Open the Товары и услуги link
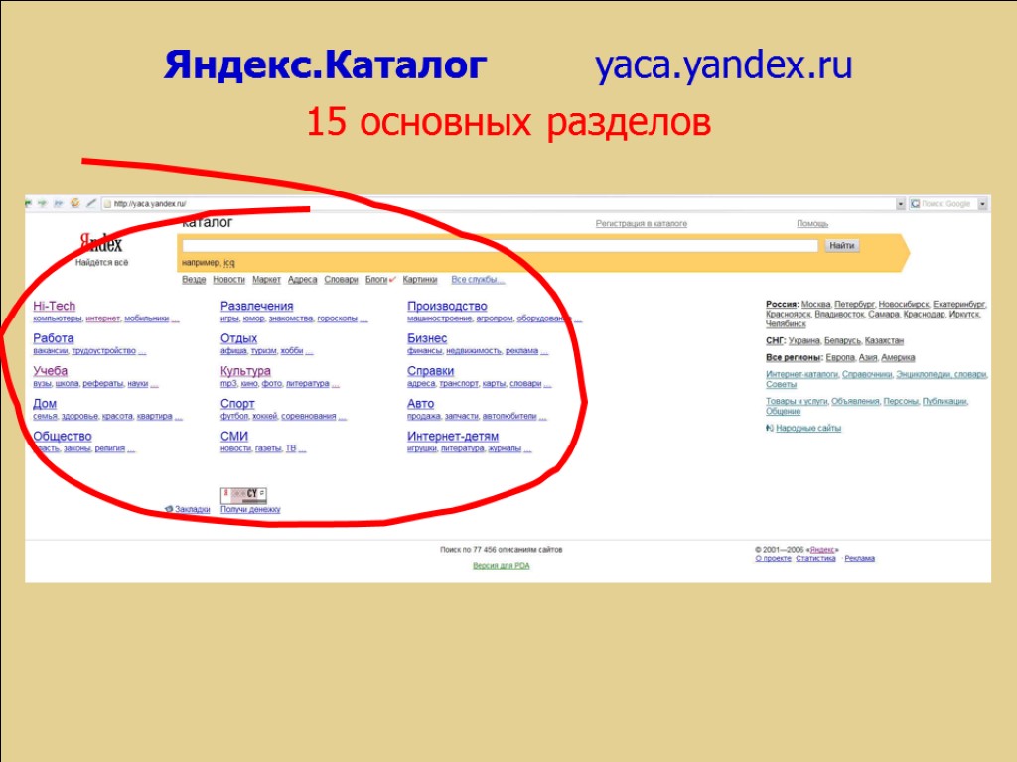Screen dimensions: 1017x762 coord(797,401)
